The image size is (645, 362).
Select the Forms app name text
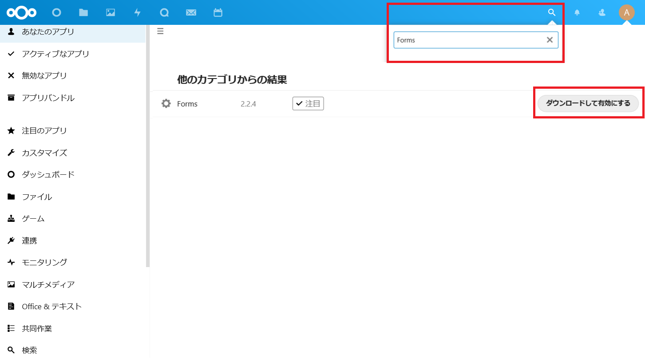click(x=187, y=104)
